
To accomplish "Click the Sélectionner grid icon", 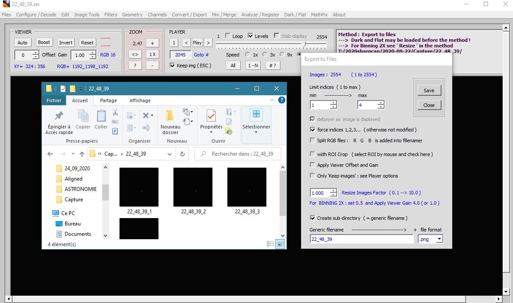I will 256,114.
